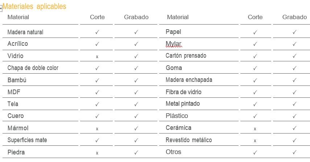The height and width of the screenshot is (162, 310).
Task: Click the Corte x mark for Cerámica
Action: (255, 129)
